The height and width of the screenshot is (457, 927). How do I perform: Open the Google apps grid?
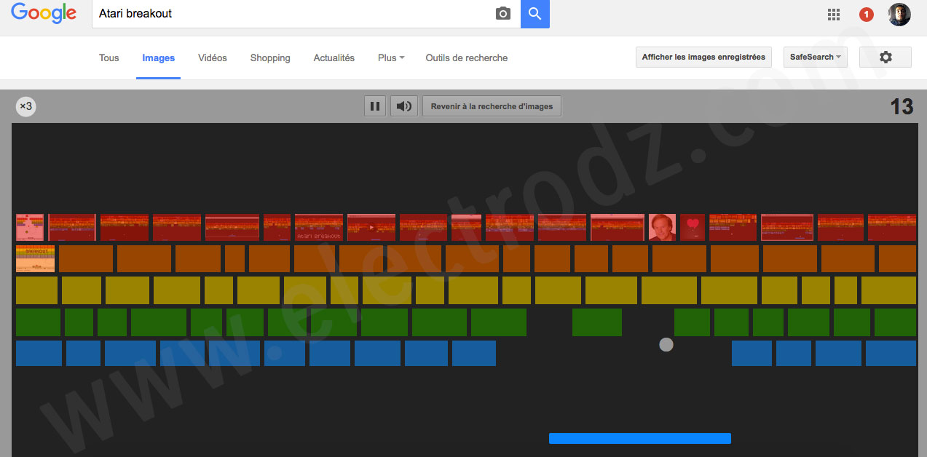[x=834, y=15]
